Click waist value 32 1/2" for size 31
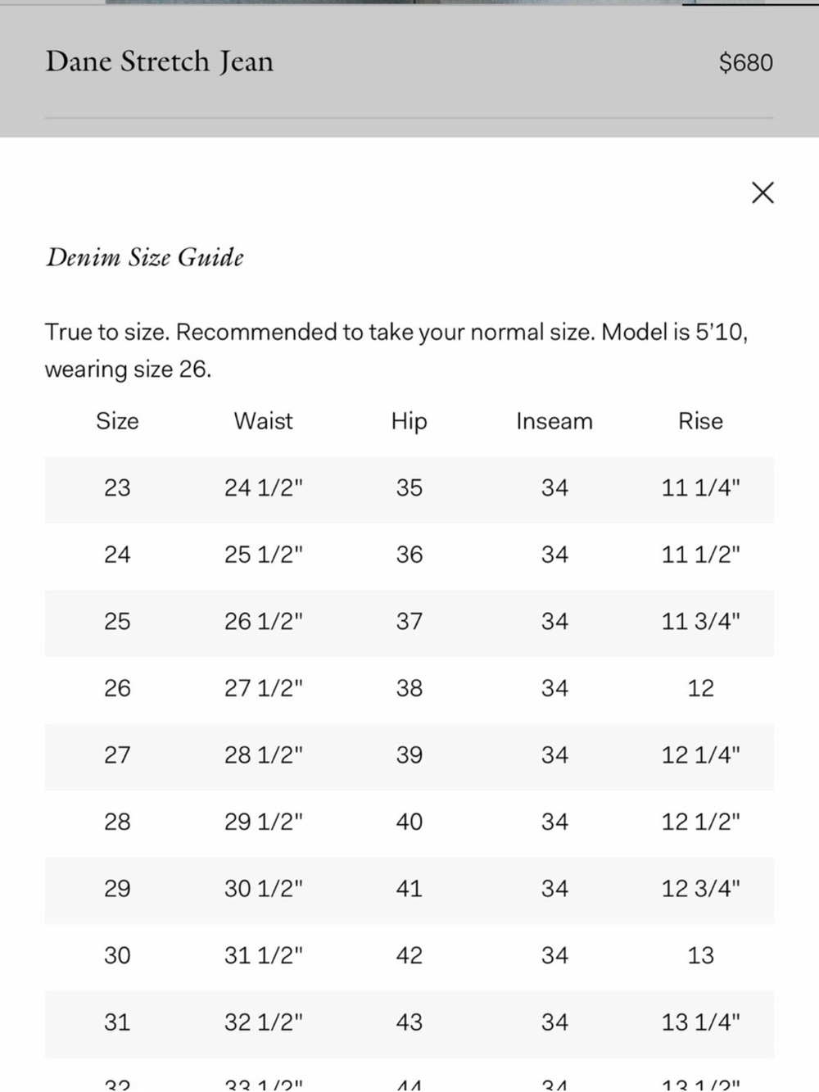Viewport: 819px width, 1092px height. click(x=263, y=1022)
